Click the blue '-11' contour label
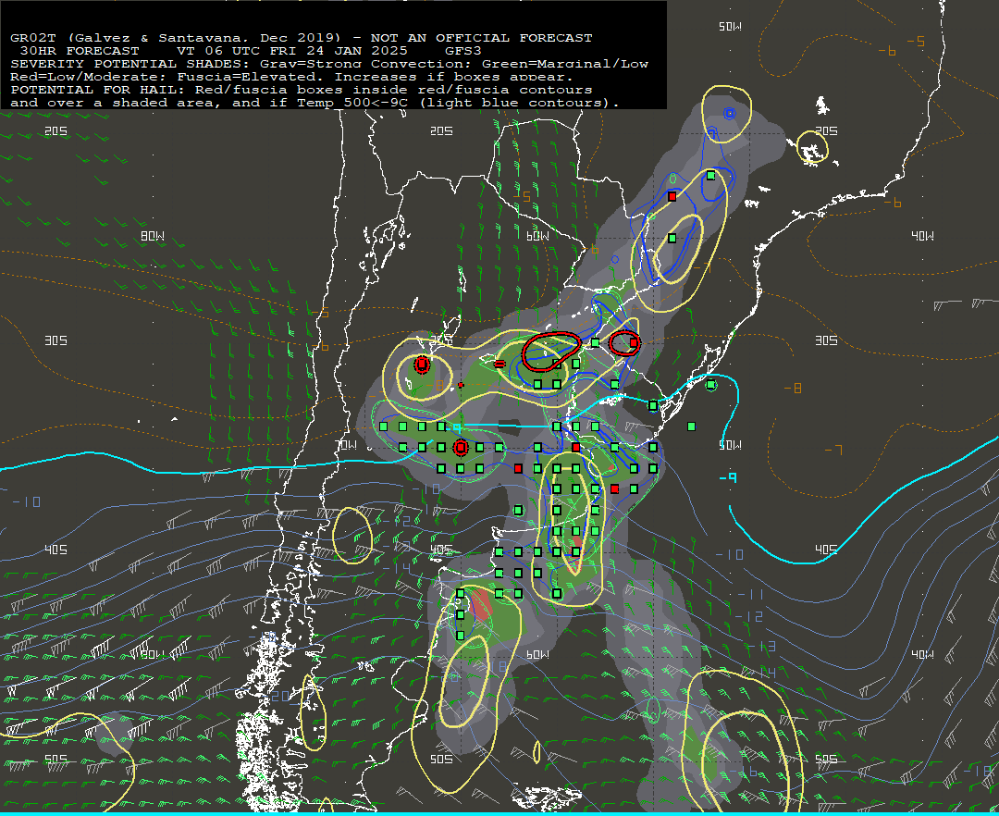 point(750,594)
